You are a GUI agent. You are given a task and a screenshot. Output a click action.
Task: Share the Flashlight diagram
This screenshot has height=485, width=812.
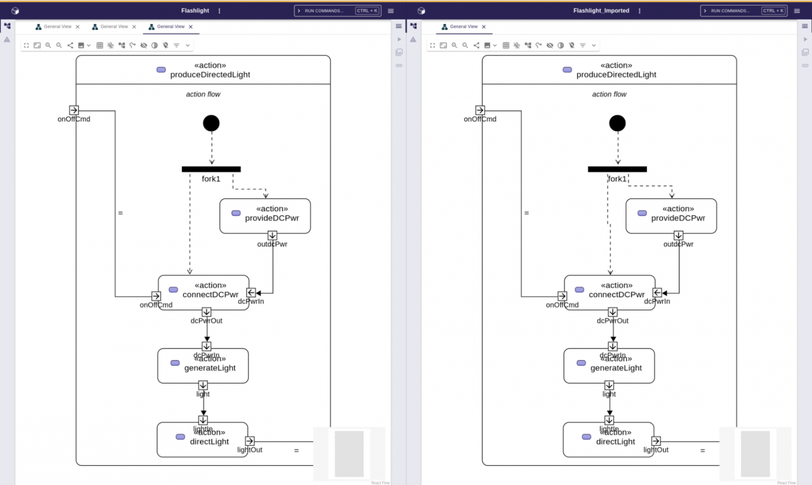70,46
